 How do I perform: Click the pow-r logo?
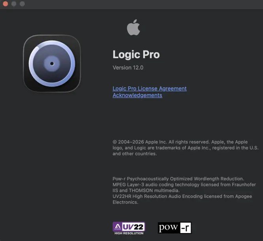[174, 228]
